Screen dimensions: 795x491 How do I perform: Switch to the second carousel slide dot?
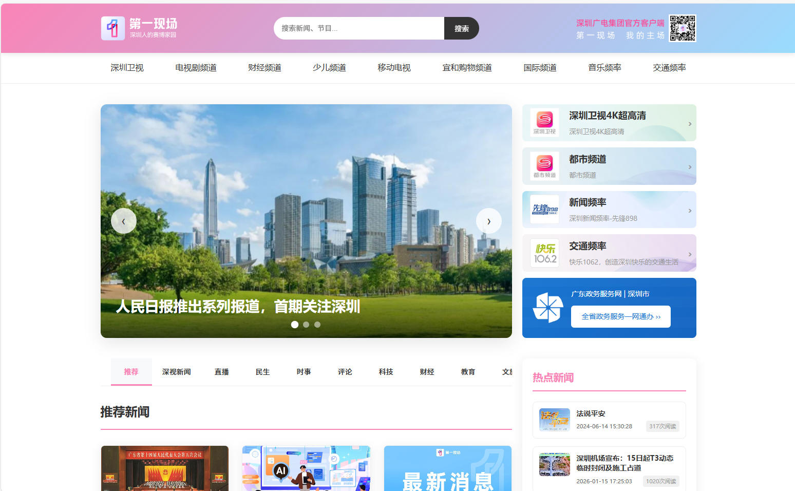(306, 325)
